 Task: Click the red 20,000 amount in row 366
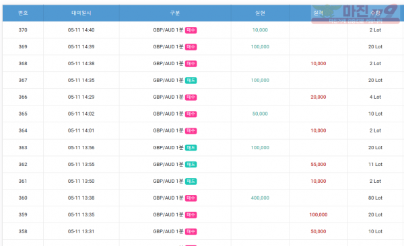pyautogui.click(x=318, y=97)
